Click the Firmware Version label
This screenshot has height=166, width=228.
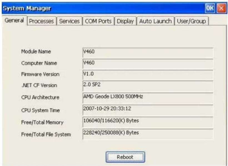coord(40,74)
